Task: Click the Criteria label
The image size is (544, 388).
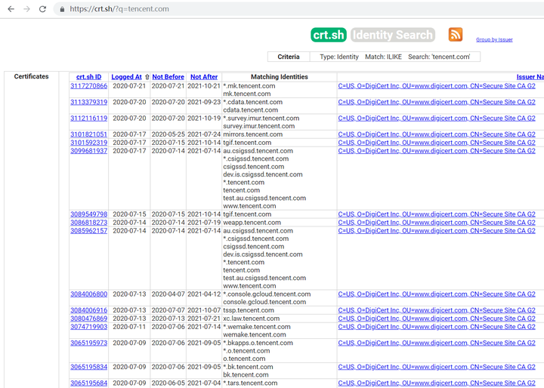Action: (x=289, y=57)
